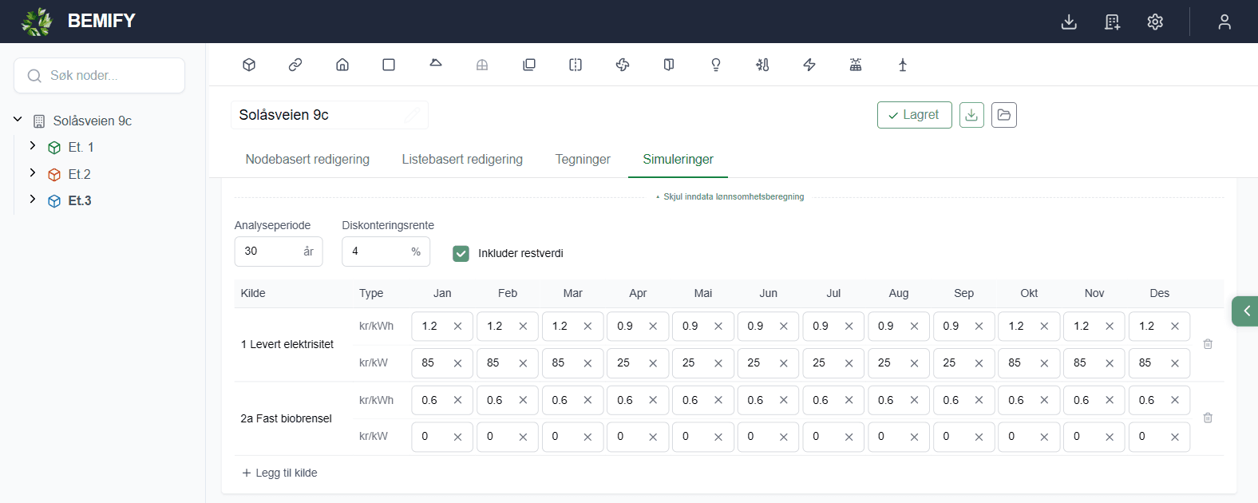Open the user profile icon
The image size is (1258, 503).
(1224, 22)
